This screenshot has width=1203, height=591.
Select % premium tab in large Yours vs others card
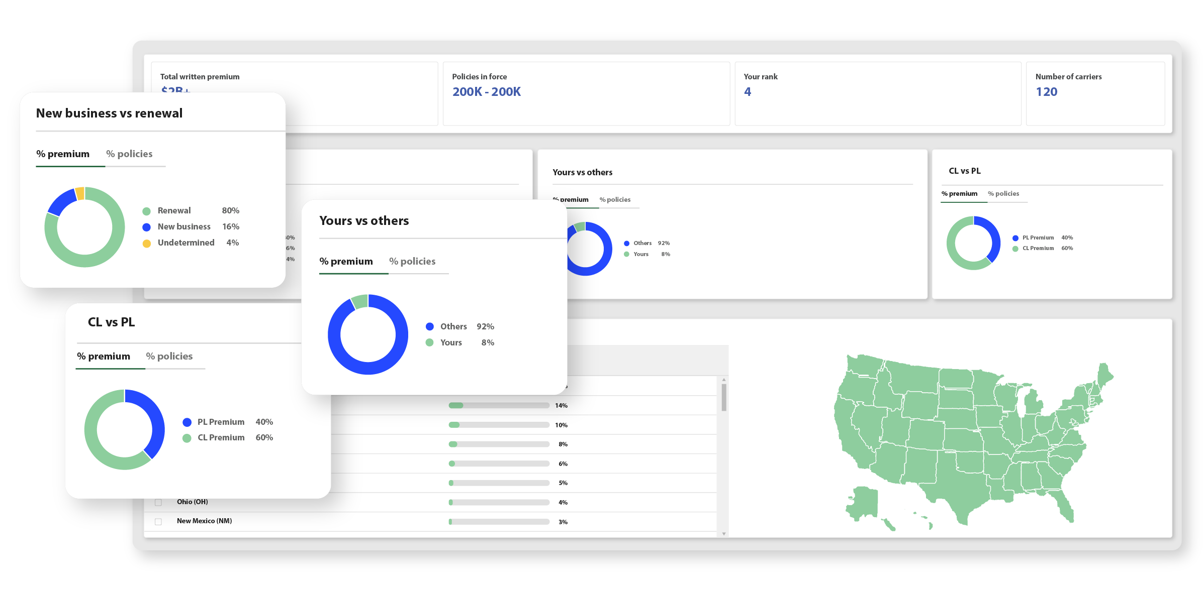click(346, 261)
